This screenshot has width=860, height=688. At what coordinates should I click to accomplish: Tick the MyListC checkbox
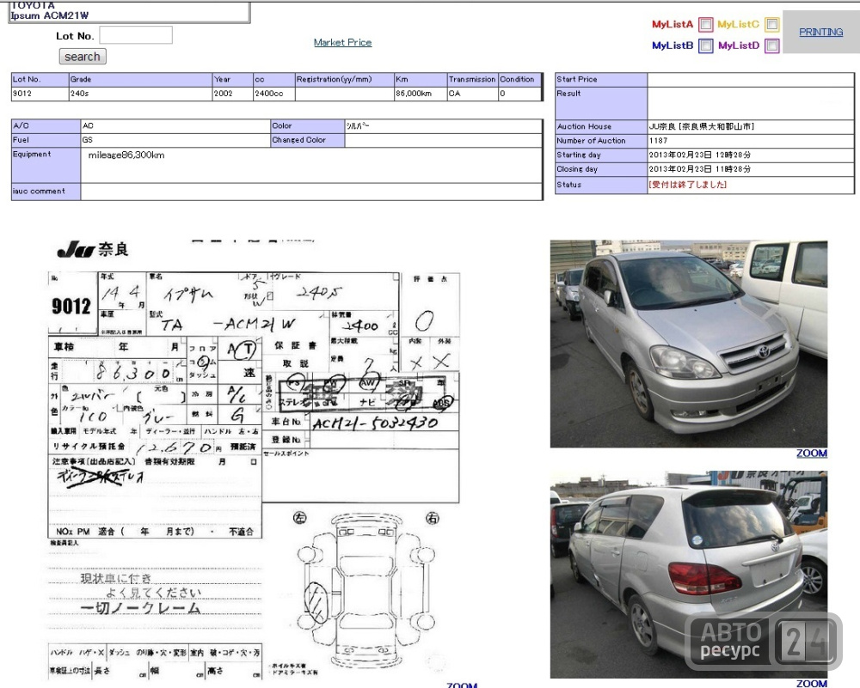771,24
